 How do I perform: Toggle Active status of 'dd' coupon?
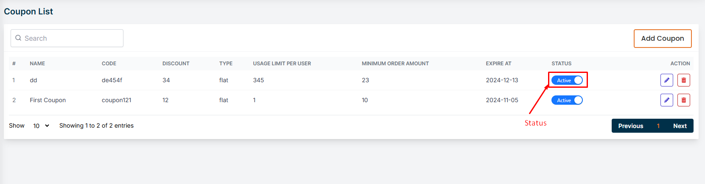[x=567, y=80]
